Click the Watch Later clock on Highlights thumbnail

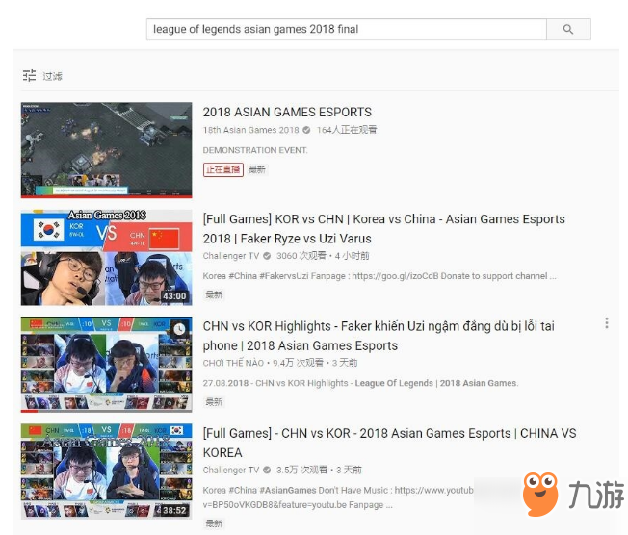tap(179, 329)
